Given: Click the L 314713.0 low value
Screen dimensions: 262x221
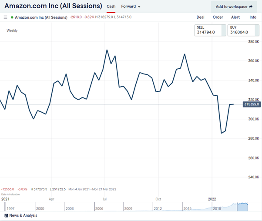Looking at the screenshot, I should pyautogui.click(x=123, y=17).
